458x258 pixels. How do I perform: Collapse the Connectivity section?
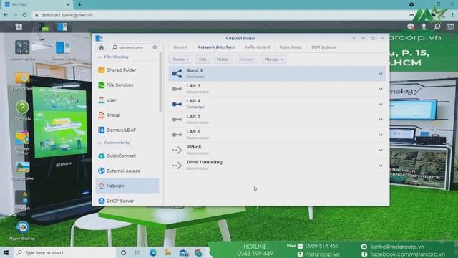(x=99, y=143)
